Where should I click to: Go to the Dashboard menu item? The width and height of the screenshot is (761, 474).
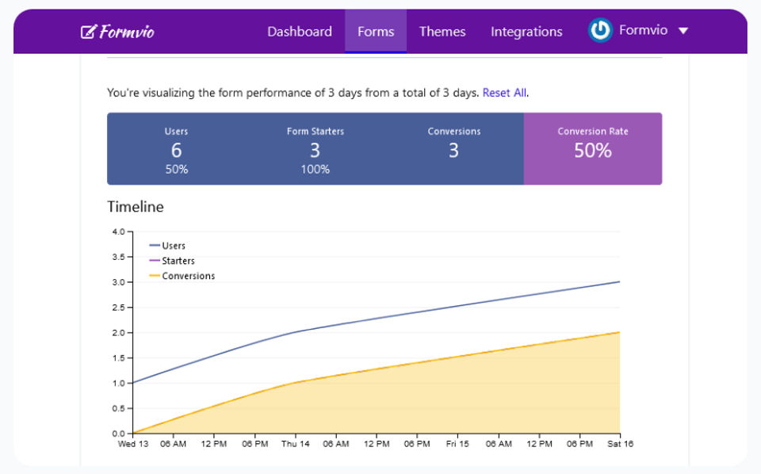[300, 32]
